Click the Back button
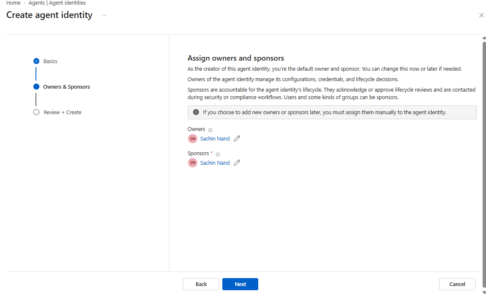 click(201, 284)
